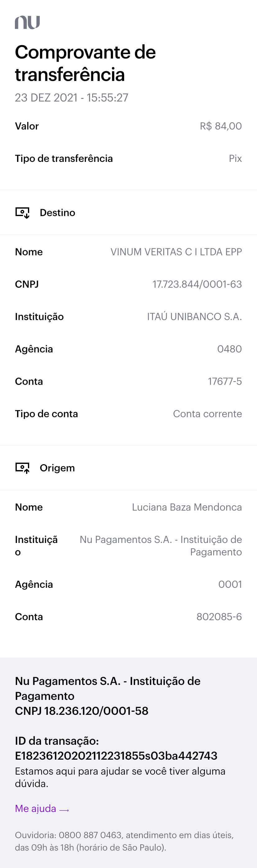This screenshot has width=257, height=868.
Task: Click the VINUM VERITAS recipient name
Action: pyautogui.click(x=176, y=252)
